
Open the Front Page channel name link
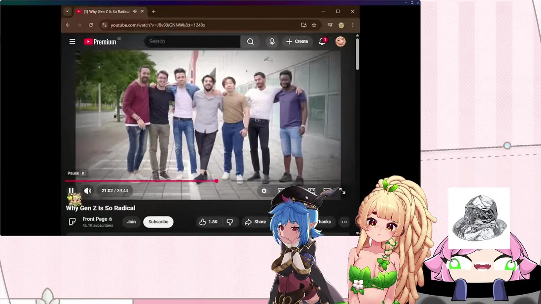(95, 219)
